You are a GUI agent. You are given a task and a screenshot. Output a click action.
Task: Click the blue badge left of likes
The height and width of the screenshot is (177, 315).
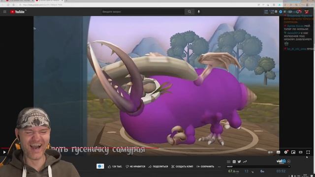[100, 166]
